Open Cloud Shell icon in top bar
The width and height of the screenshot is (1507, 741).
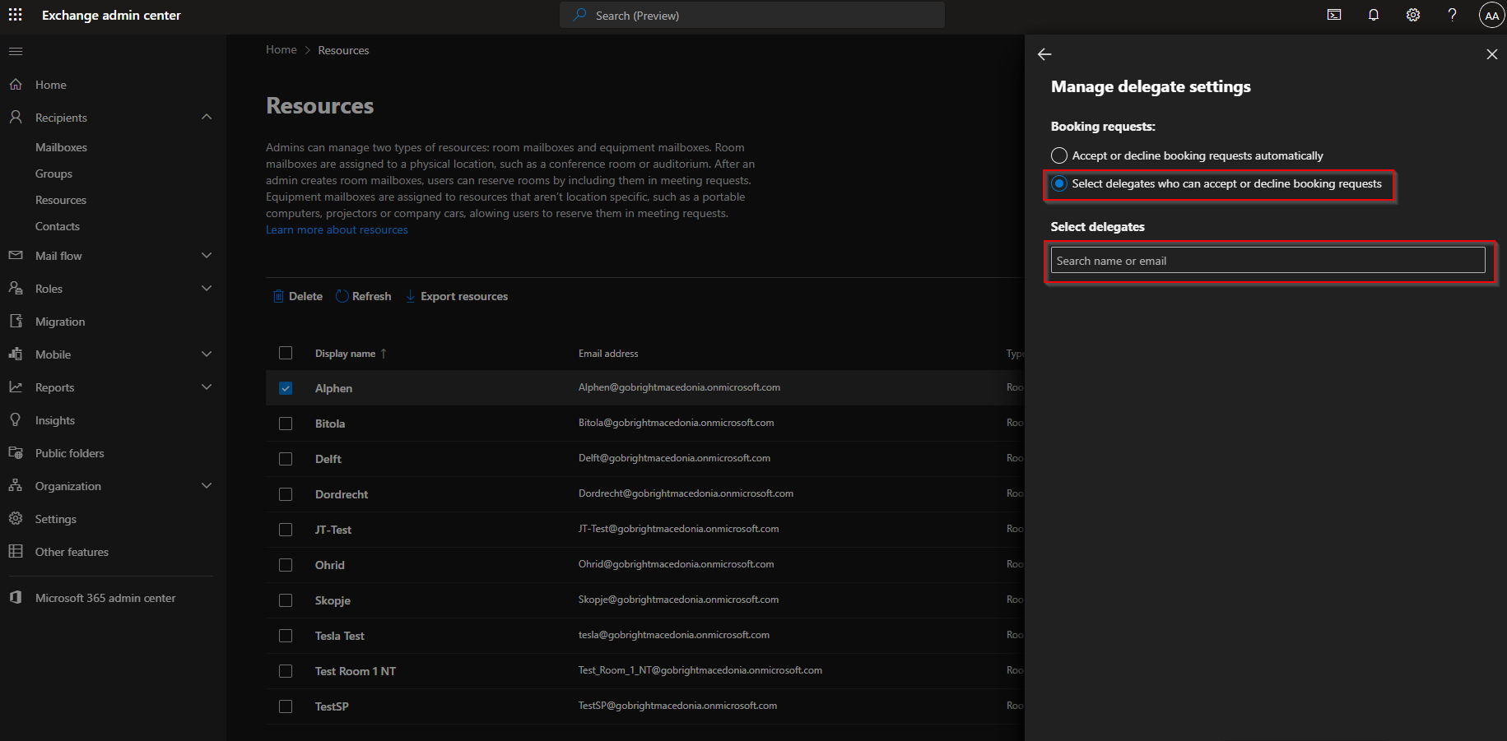pyautogui.click(x=1334, y=15)
